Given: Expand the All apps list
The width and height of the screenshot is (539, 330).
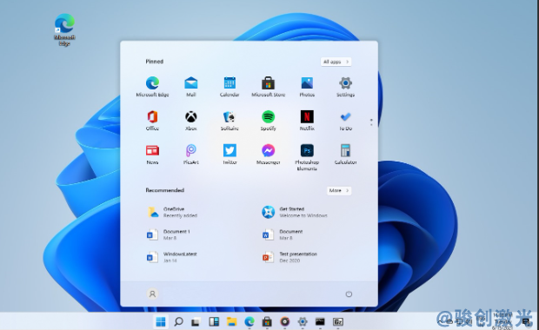Looking at the screenshot, I should click(336, 62).
